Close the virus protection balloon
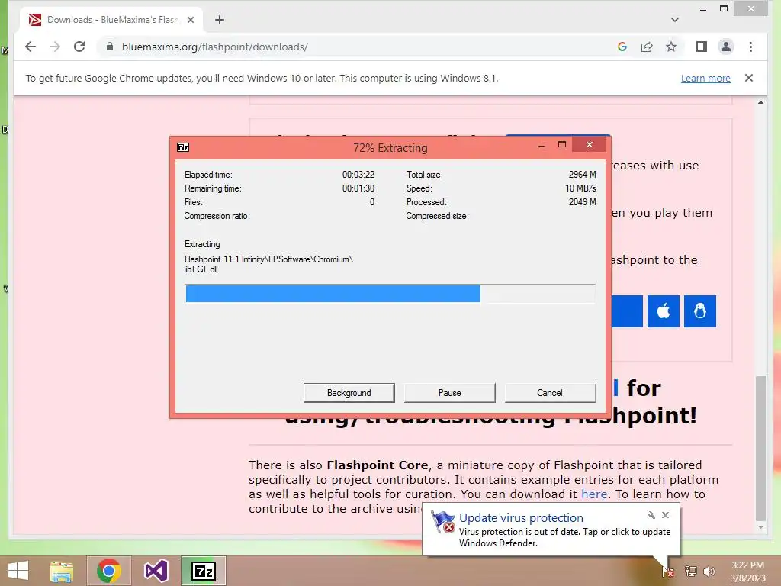 [x=665, y=515]
